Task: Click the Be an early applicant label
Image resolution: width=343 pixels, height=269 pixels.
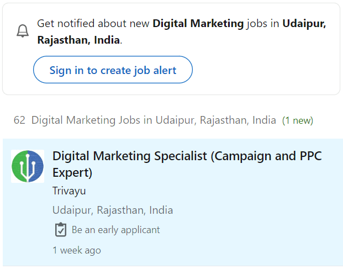Action: [x=115, y=230]
